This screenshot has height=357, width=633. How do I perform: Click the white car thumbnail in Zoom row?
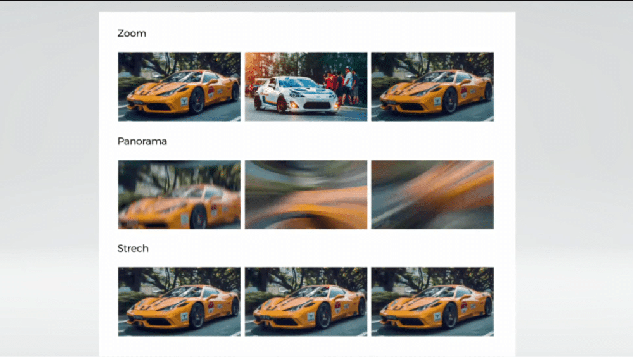pos(306,87)
